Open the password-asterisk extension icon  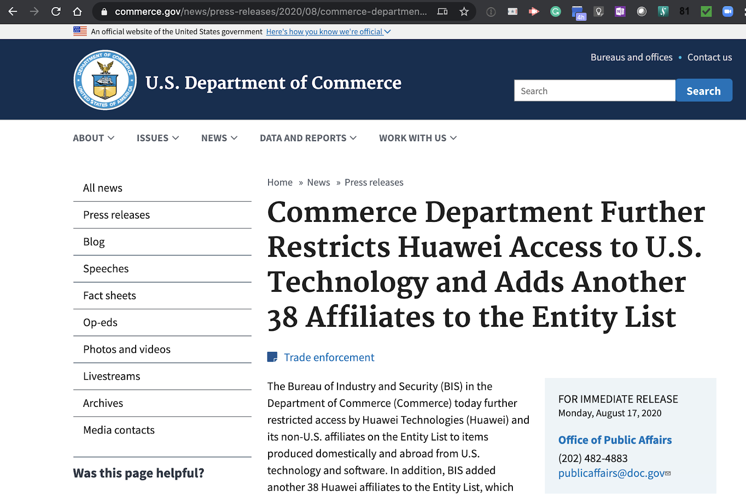point(512,12)
